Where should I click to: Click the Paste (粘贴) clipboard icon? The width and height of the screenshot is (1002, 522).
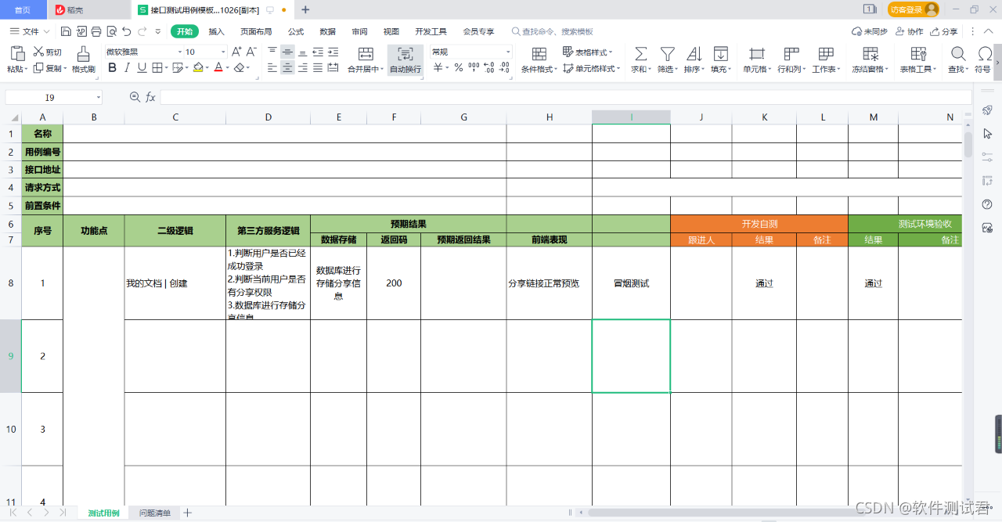[16, 53]
